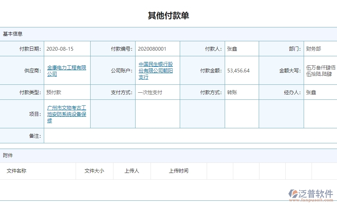Select the 付款方式 value 转账
Image resolution: width=337 pixels, height=206 pixels.
[x=232, y=92]
